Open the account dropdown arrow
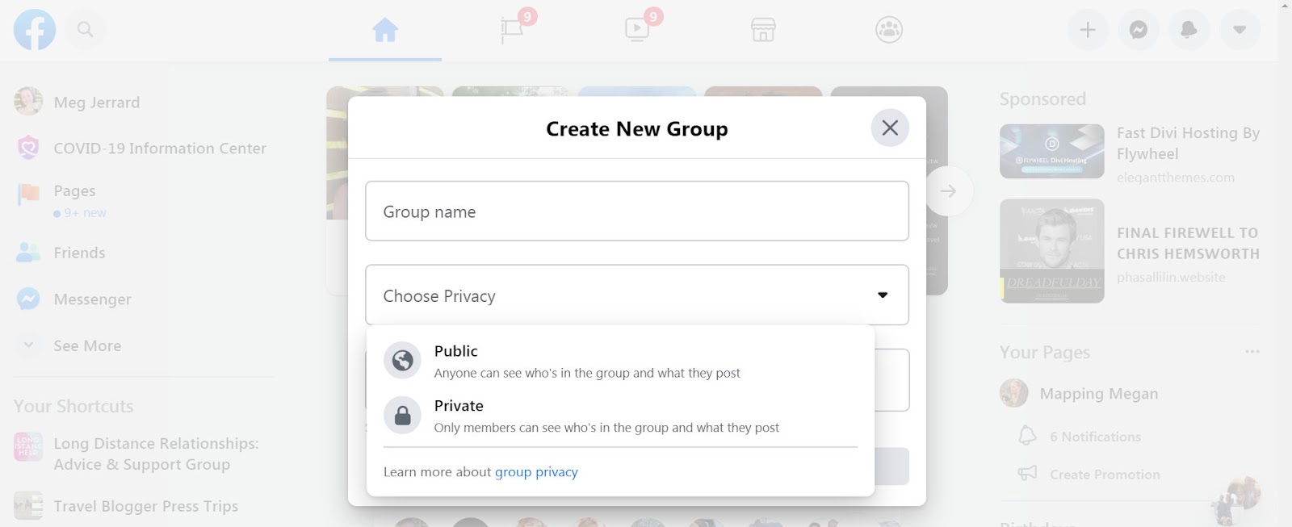 pyautogui.click(x=1240, y=30)
